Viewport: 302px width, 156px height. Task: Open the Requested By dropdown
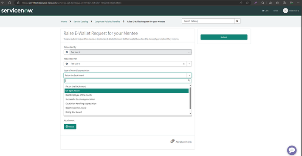130,52
